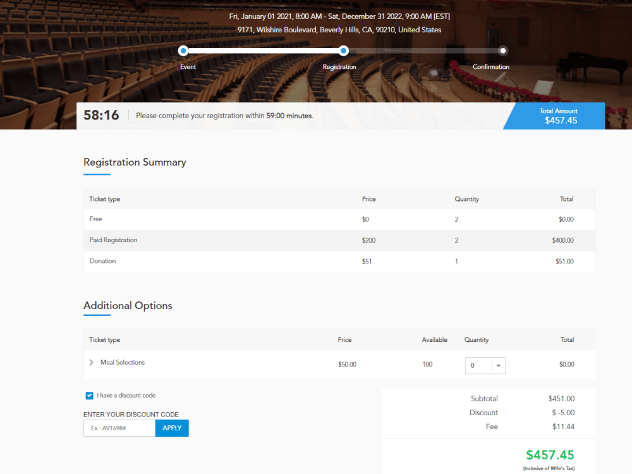The width and height of the screenshot is (632, 474).
Task: Click the Donation ticket row
Action: [339, 261]
